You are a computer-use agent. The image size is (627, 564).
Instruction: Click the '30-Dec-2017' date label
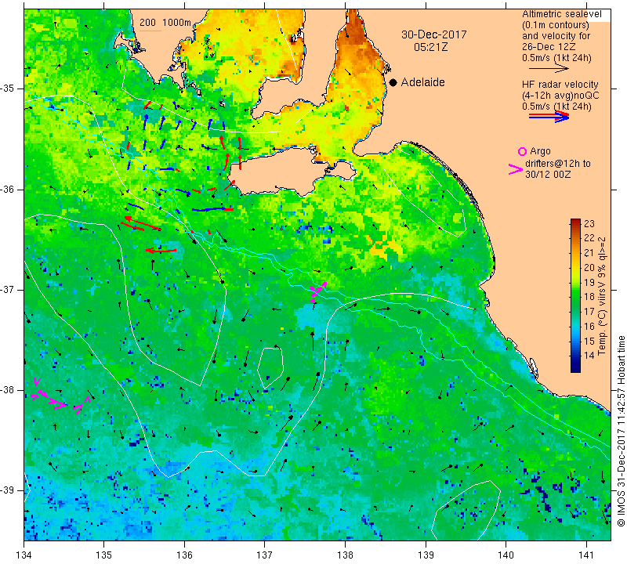click(x=434, y=34)
